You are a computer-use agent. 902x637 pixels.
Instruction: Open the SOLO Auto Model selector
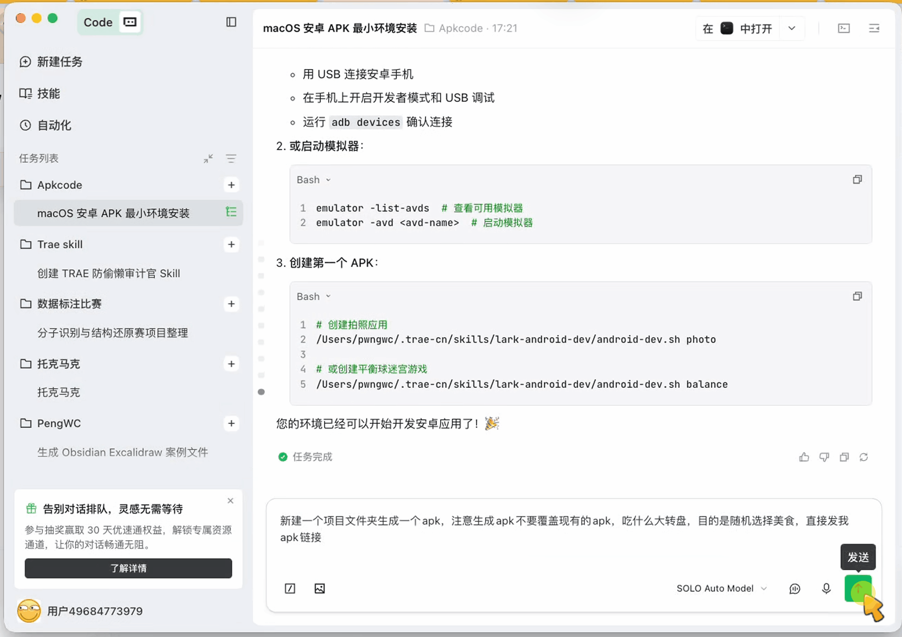pos(722,589)
